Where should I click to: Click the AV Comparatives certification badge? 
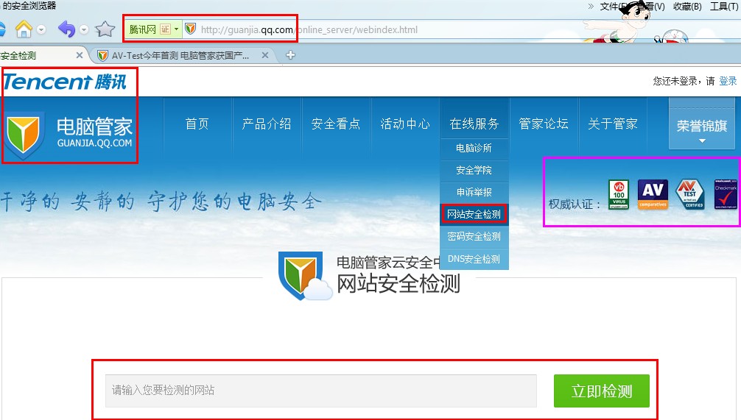(x=653, y=194)
